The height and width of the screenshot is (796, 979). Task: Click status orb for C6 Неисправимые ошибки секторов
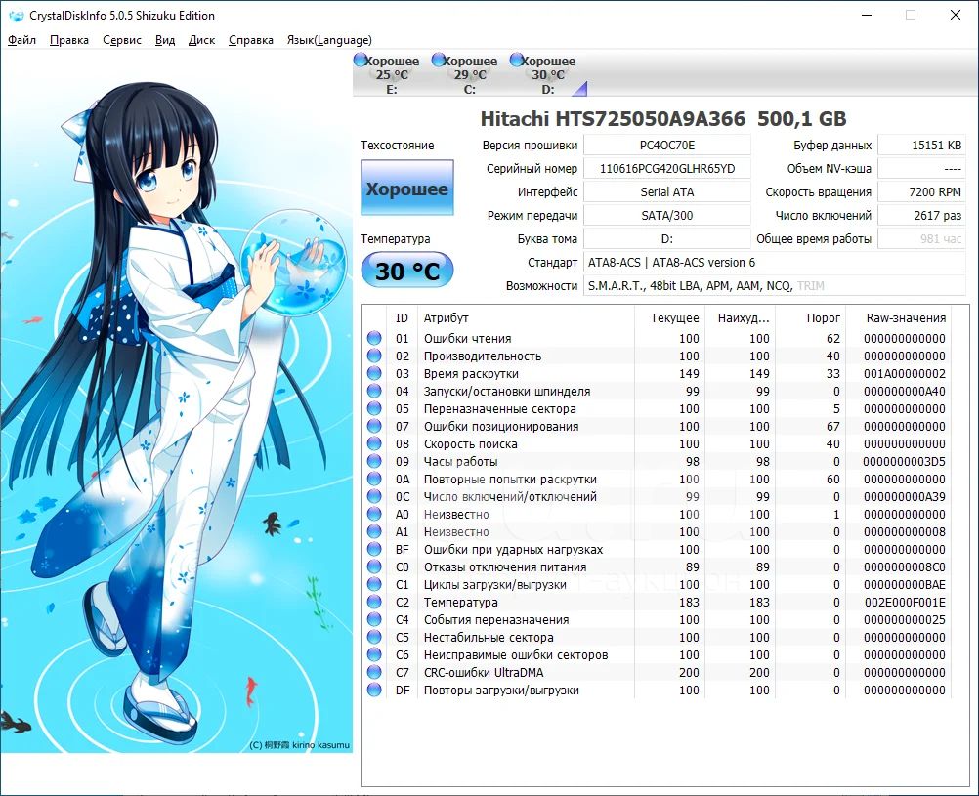point(374,654)
